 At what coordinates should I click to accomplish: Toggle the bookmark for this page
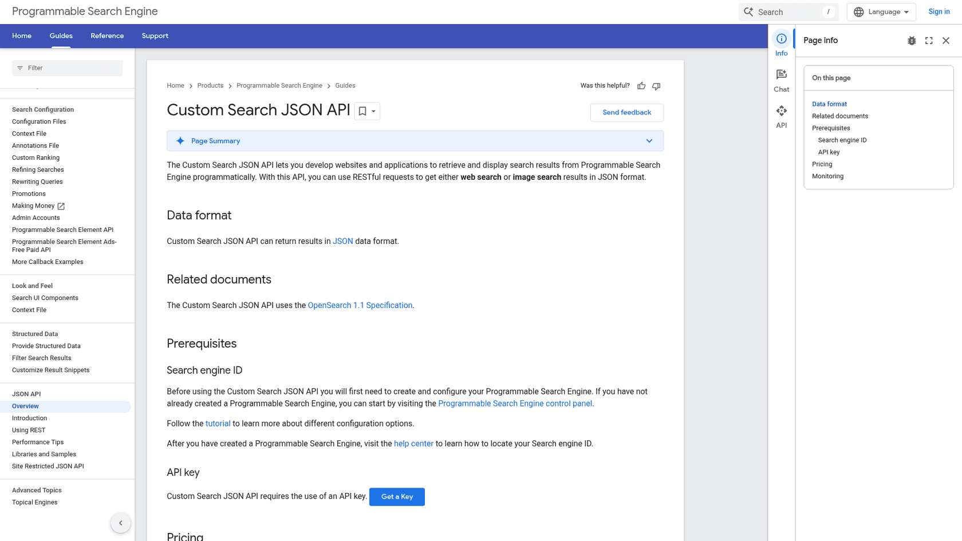click(x=362, y=110)
